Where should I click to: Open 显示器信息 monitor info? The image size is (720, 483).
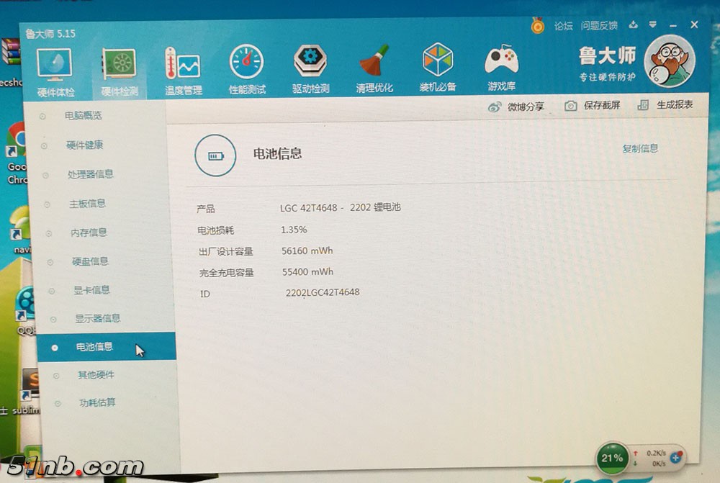tap(97, 318)
